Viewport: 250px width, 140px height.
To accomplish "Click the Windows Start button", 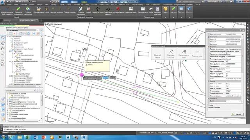I will point(4,137).
